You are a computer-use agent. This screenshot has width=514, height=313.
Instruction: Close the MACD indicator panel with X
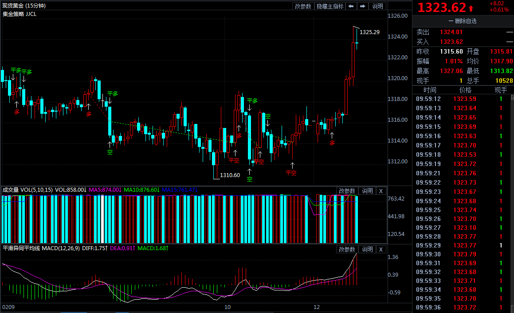click(x=381, y=249)
